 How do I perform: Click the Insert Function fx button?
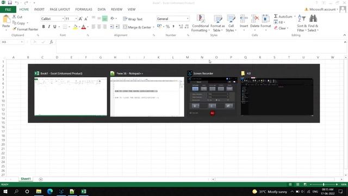51,42
